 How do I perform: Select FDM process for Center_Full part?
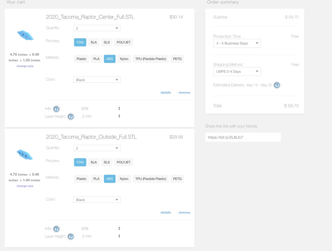[x=80, y=42]
